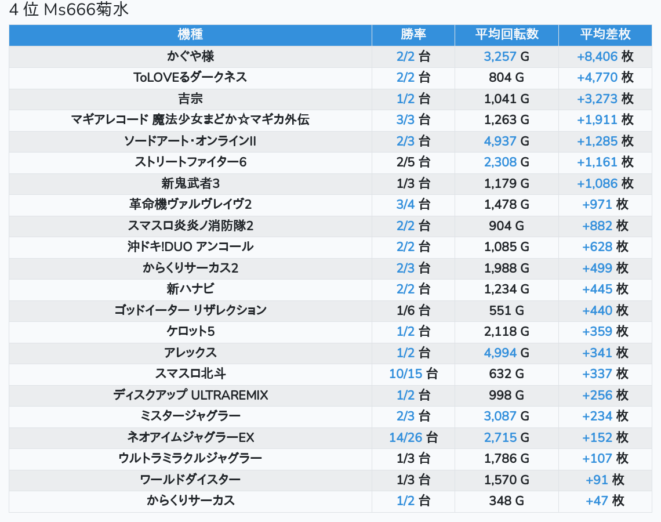This screenshot has height=522, width=661.
Task: Select ディスクアップ ULTRAREMIX machine name
Action: point(190,396)
